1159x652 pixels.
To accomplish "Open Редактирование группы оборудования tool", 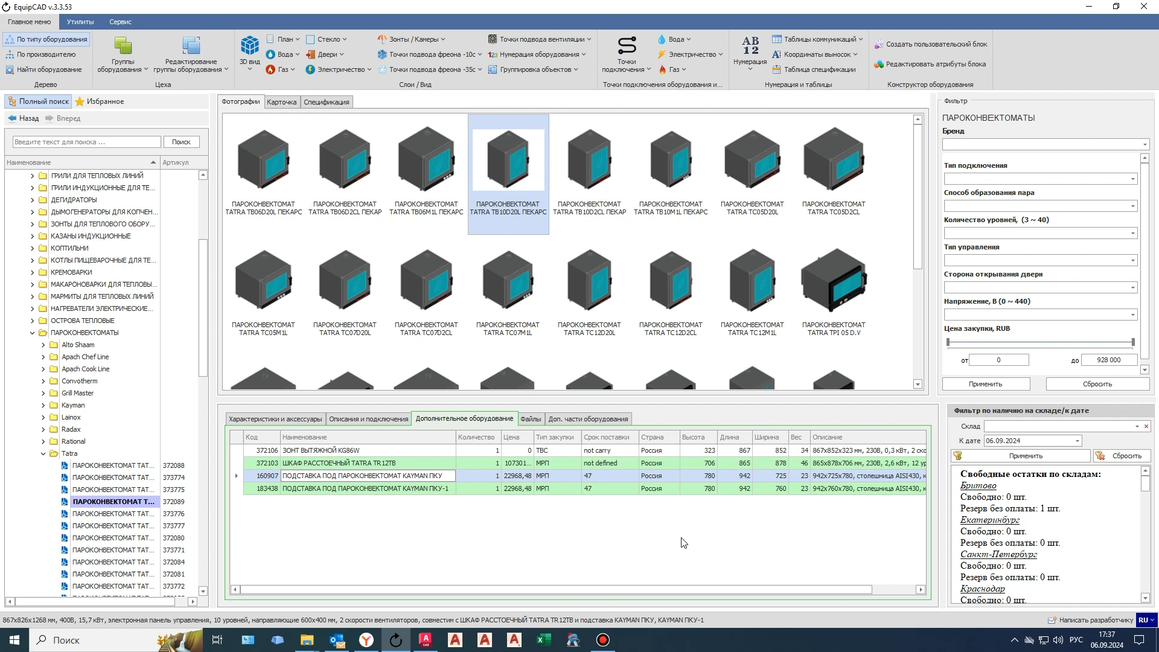I will click(x=191, y=54).
